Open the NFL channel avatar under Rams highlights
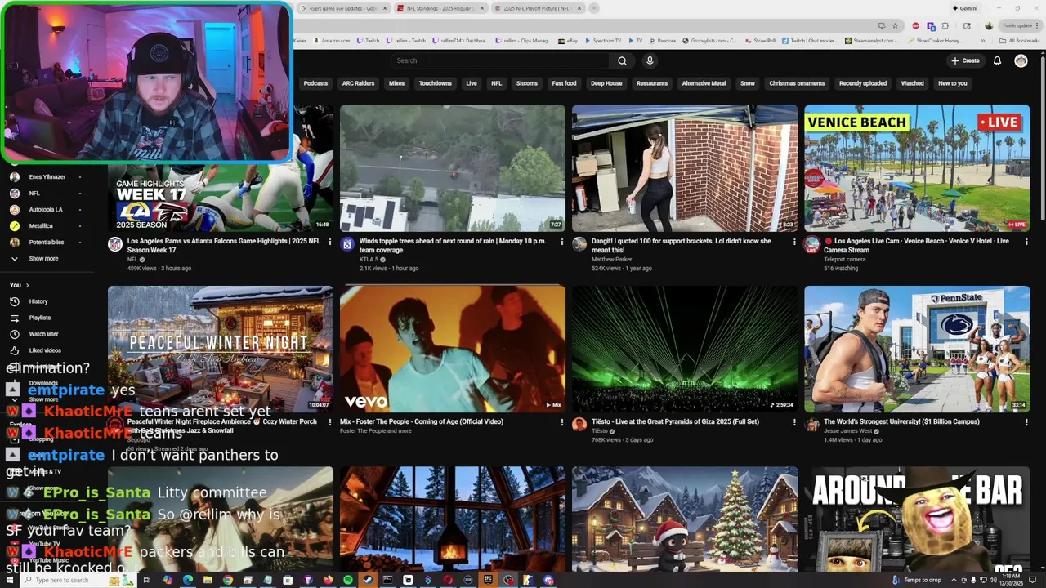 point(115,244)
